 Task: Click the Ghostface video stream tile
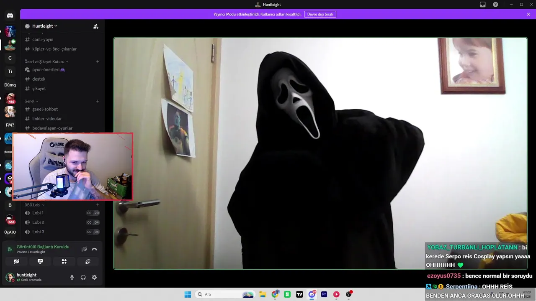320,153
